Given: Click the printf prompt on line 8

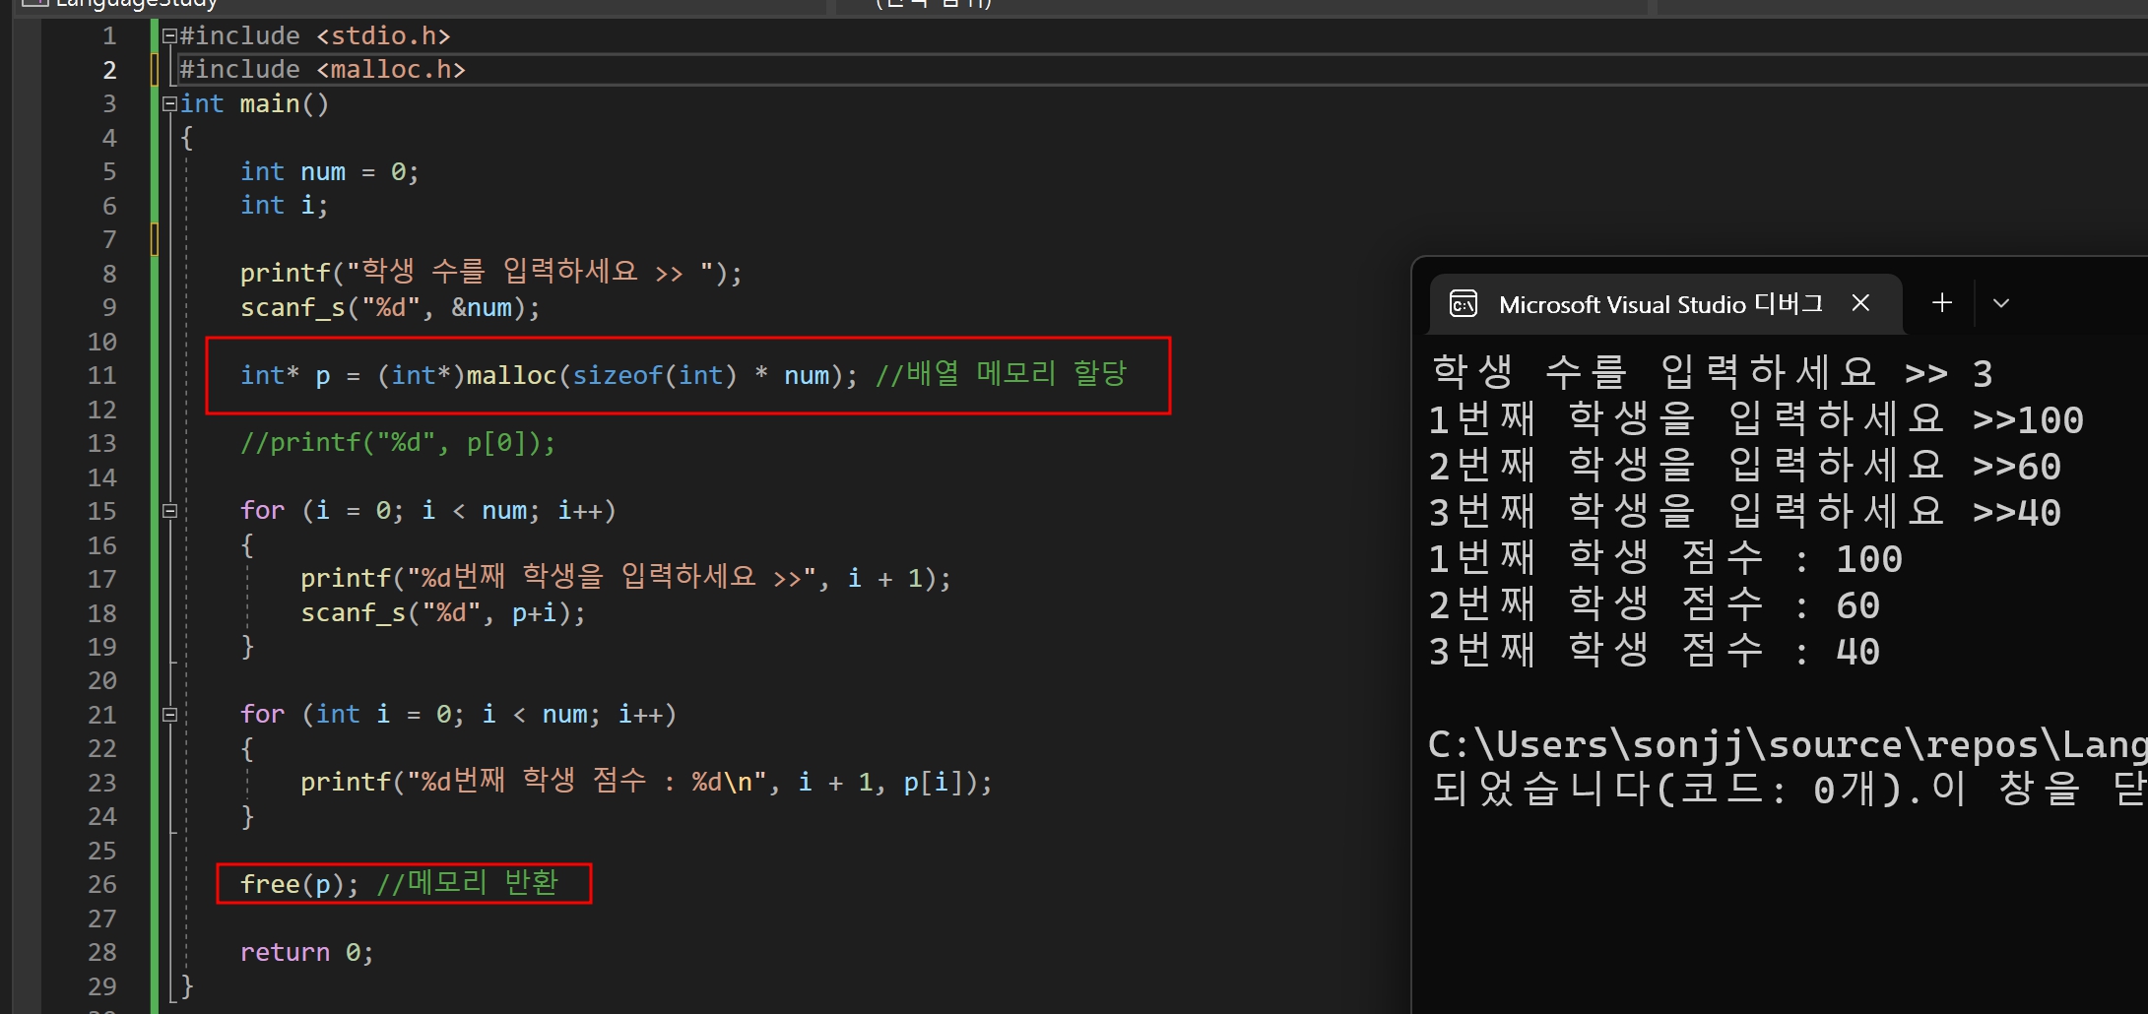Looking at the screenshot, I should [491, 273].
